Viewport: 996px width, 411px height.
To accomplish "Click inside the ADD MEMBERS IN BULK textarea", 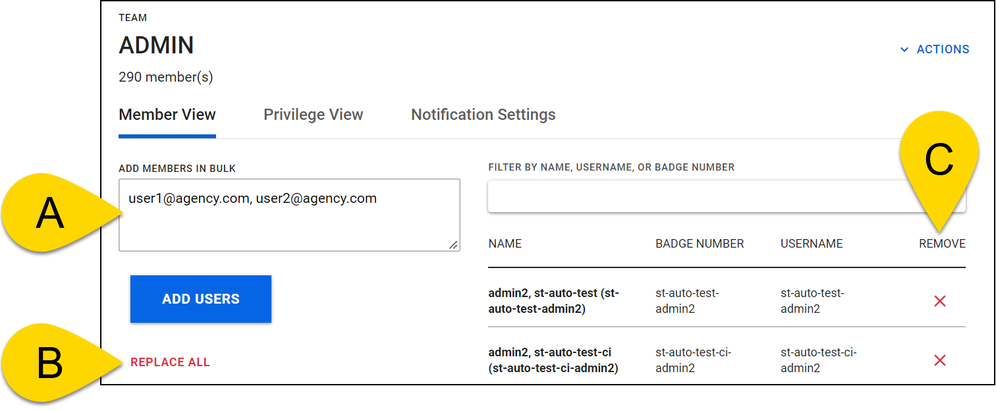I will 289,214.
